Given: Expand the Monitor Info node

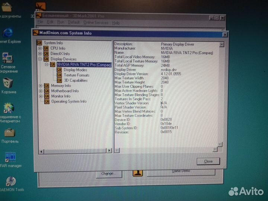Looking at the screenshot, I should 41,96.
